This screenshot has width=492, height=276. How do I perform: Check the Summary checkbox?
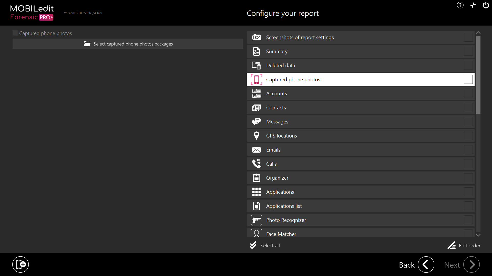[x=468, y=51]
